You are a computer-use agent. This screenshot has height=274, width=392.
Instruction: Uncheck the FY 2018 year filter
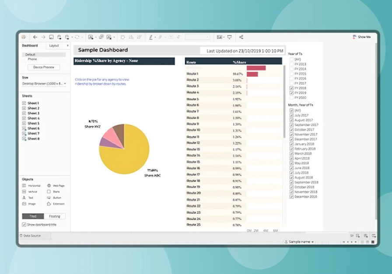(292, 88)
